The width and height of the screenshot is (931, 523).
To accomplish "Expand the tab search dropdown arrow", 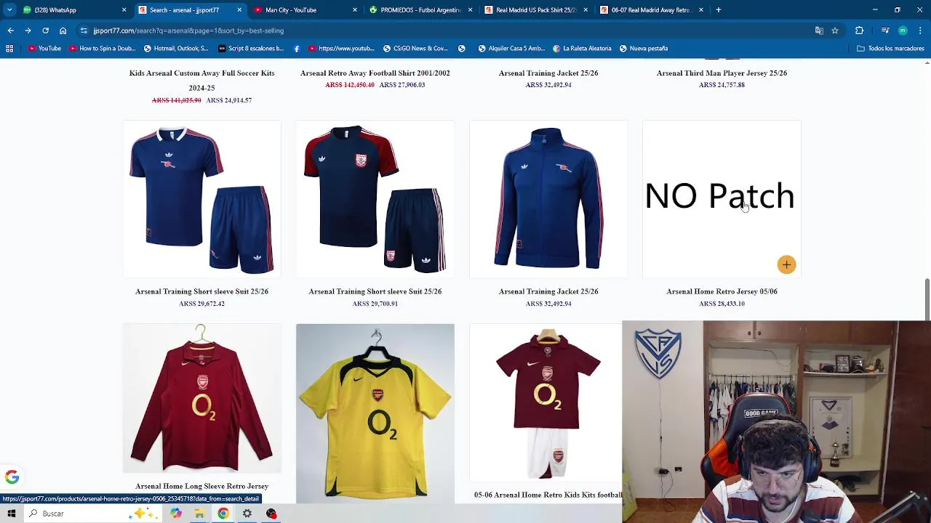I will click(9, 10).
